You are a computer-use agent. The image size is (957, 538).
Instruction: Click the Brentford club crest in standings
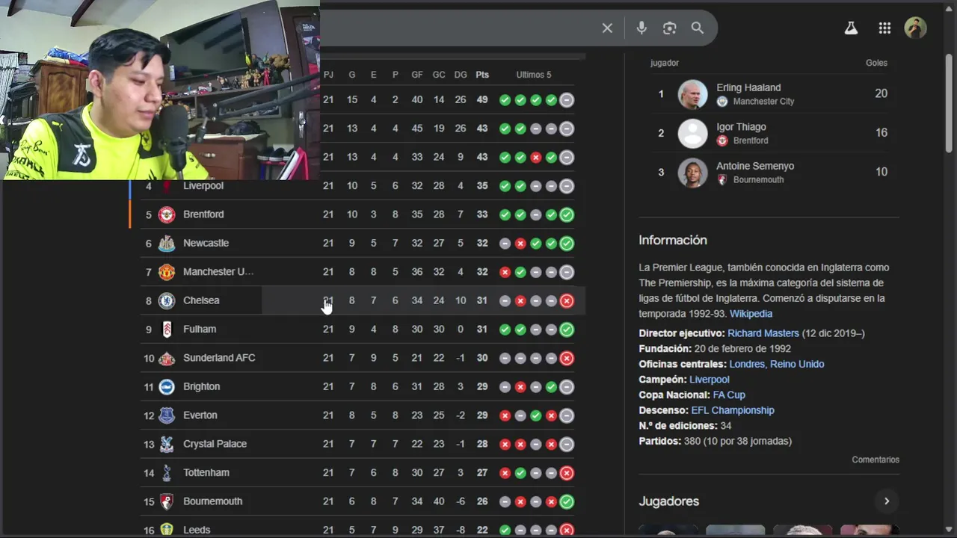pos(166,214)
